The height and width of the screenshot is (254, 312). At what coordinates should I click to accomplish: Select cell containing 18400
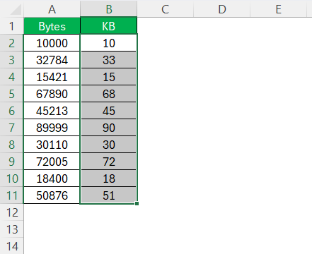click(52, 179)
